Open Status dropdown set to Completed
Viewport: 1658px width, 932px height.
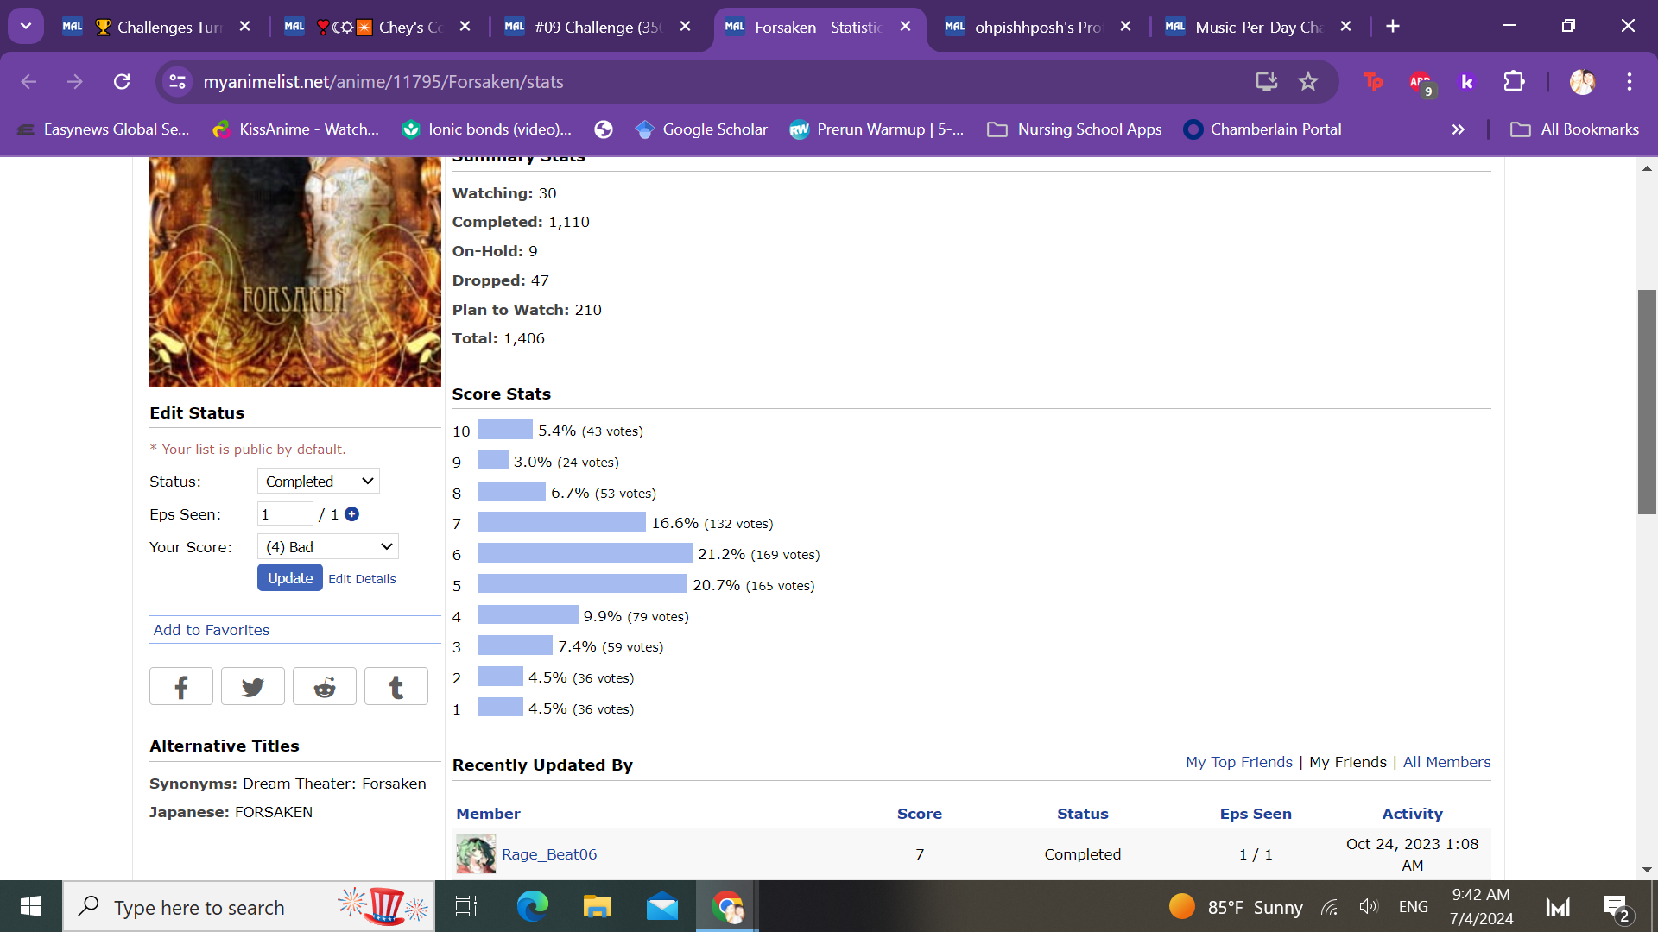tap(319, 482)
